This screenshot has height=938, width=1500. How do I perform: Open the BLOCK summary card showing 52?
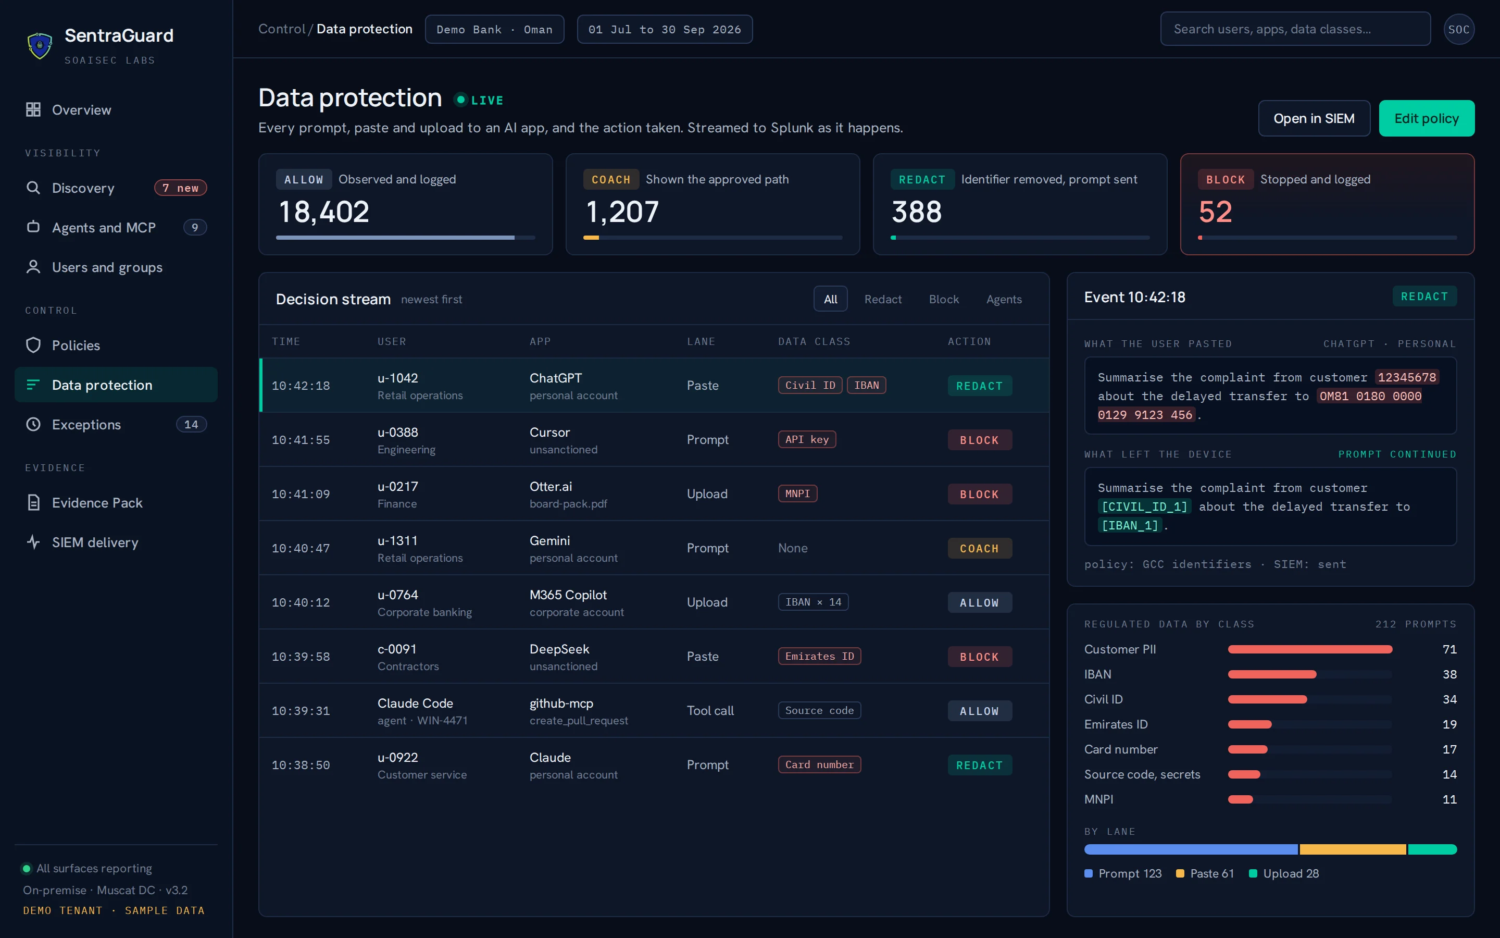click(1327, 204)
